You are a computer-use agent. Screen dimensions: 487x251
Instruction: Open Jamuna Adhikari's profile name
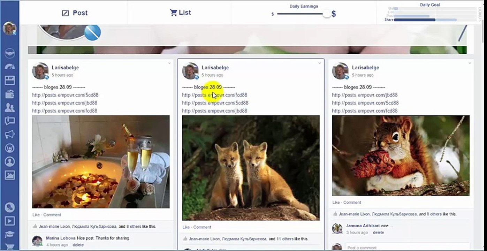point(363,226)
